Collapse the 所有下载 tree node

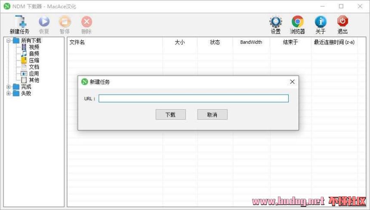[x=9, y=40]
